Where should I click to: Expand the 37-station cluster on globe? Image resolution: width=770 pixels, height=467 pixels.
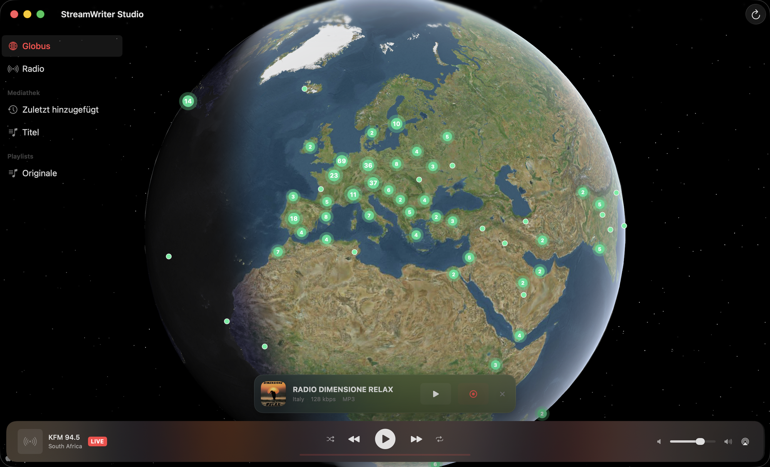tap(373, 183)
